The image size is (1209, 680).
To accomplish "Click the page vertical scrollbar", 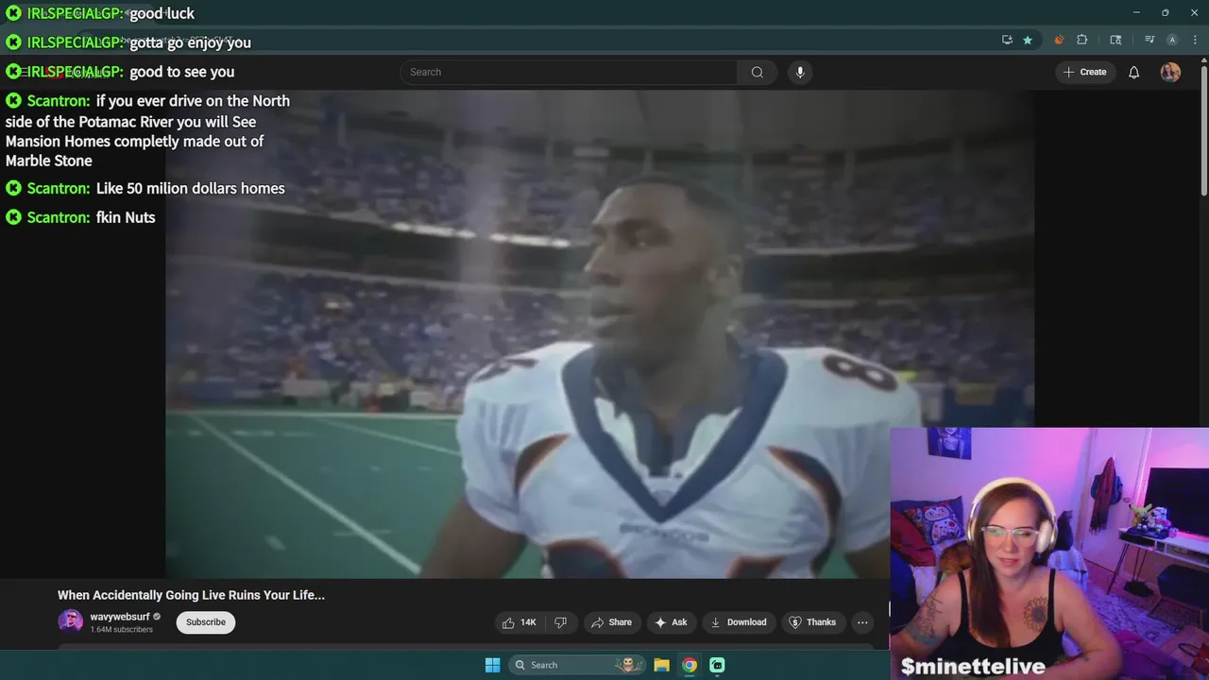I will [1203, 132].
